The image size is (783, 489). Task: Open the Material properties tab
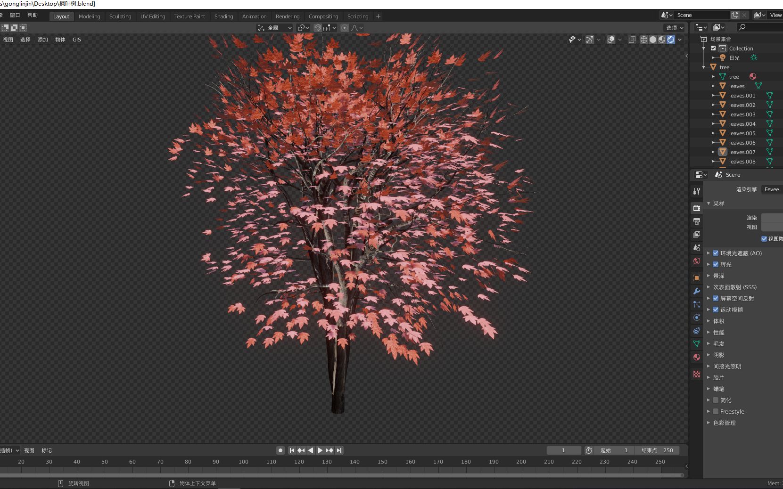click(697, 357)
